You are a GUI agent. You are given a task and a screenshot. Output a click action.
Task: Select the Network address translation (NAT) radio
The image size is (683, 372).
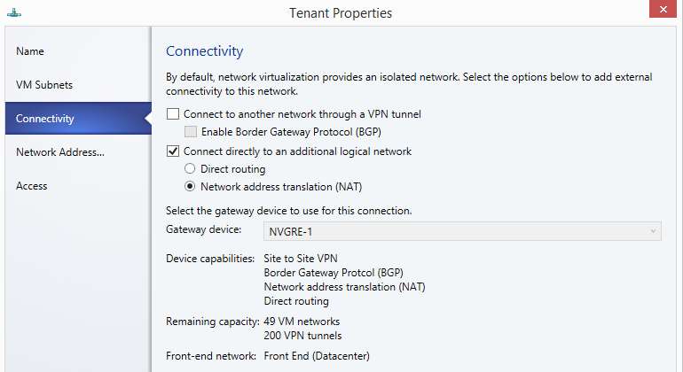pos(190,187)
